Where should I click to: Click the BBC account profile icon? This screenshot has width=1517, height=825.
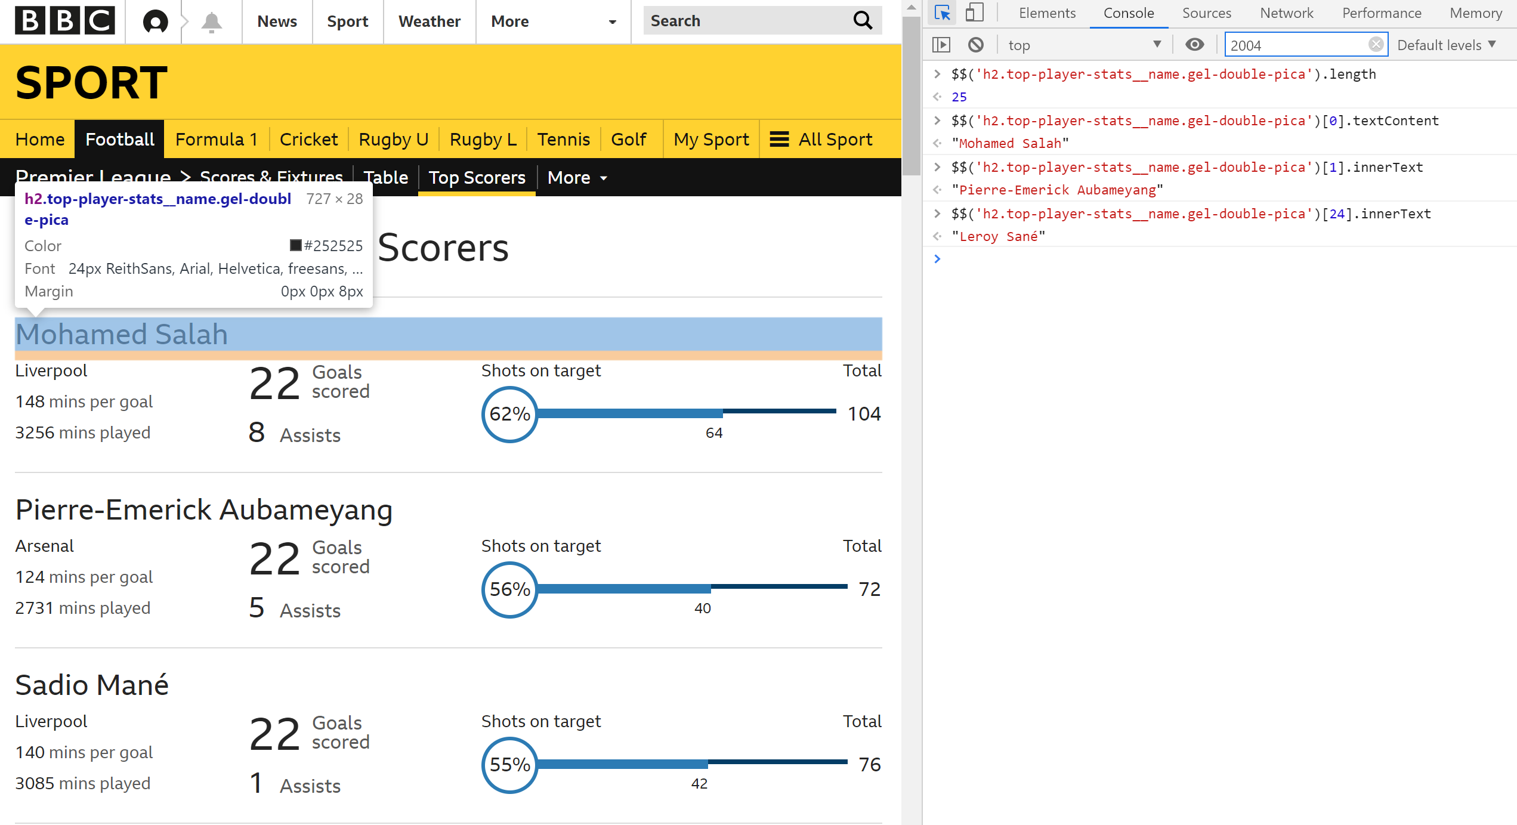(155, 21)
